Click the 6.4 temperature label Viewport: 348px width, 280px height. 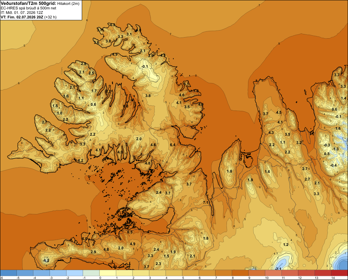173,145
